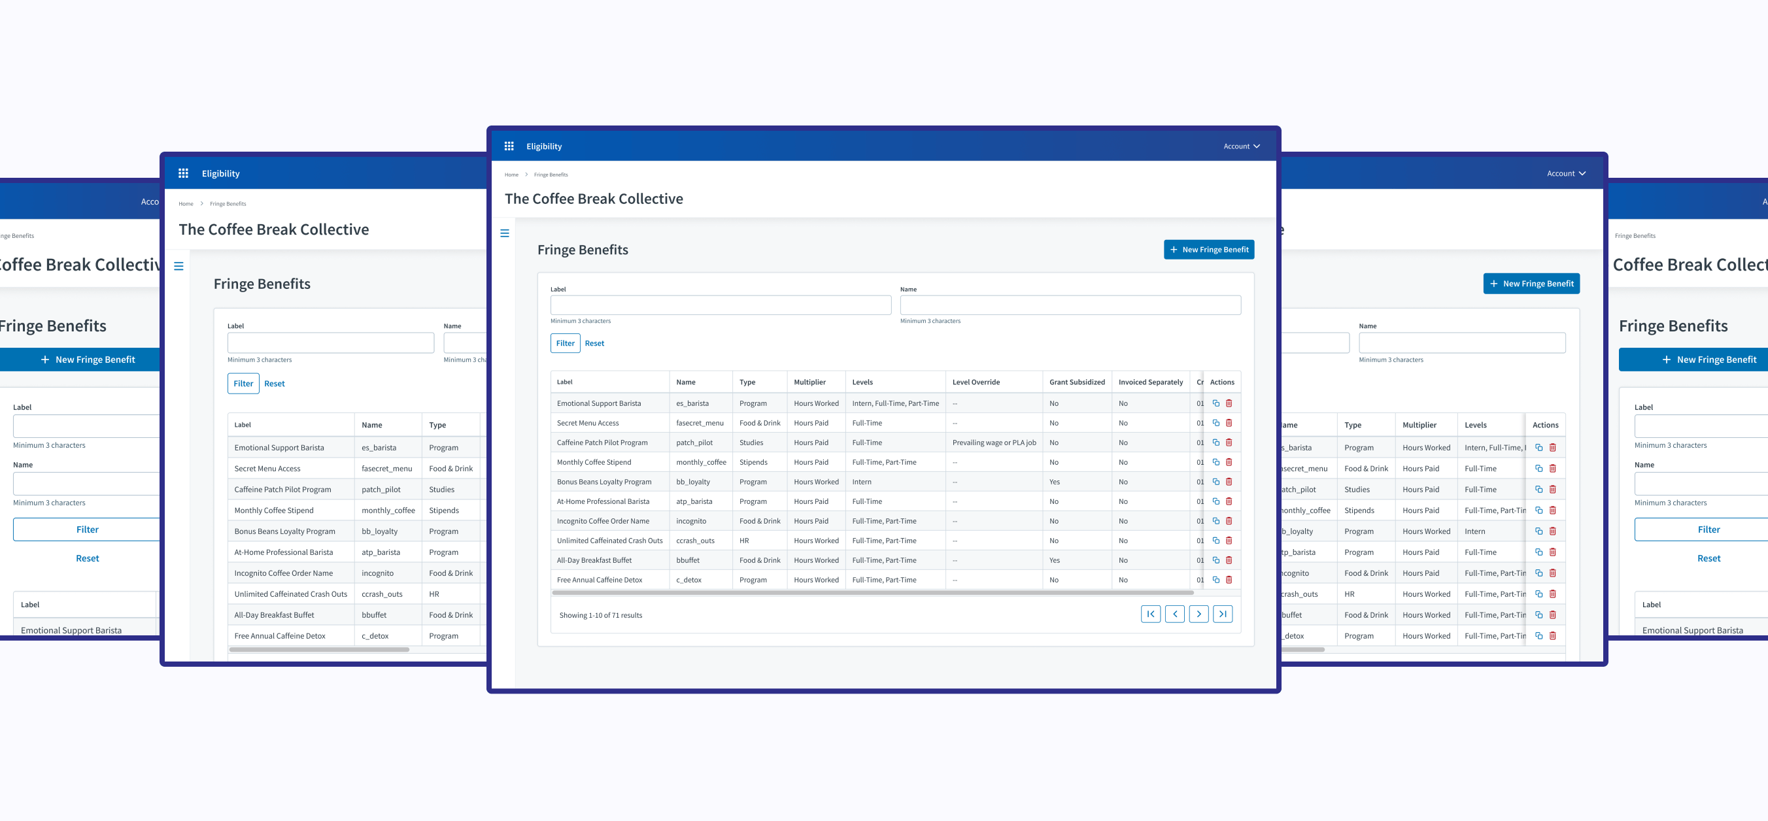1768x821 pixels.
Task: Click Home breadcrumb in center window
Action: pos(511,175)
